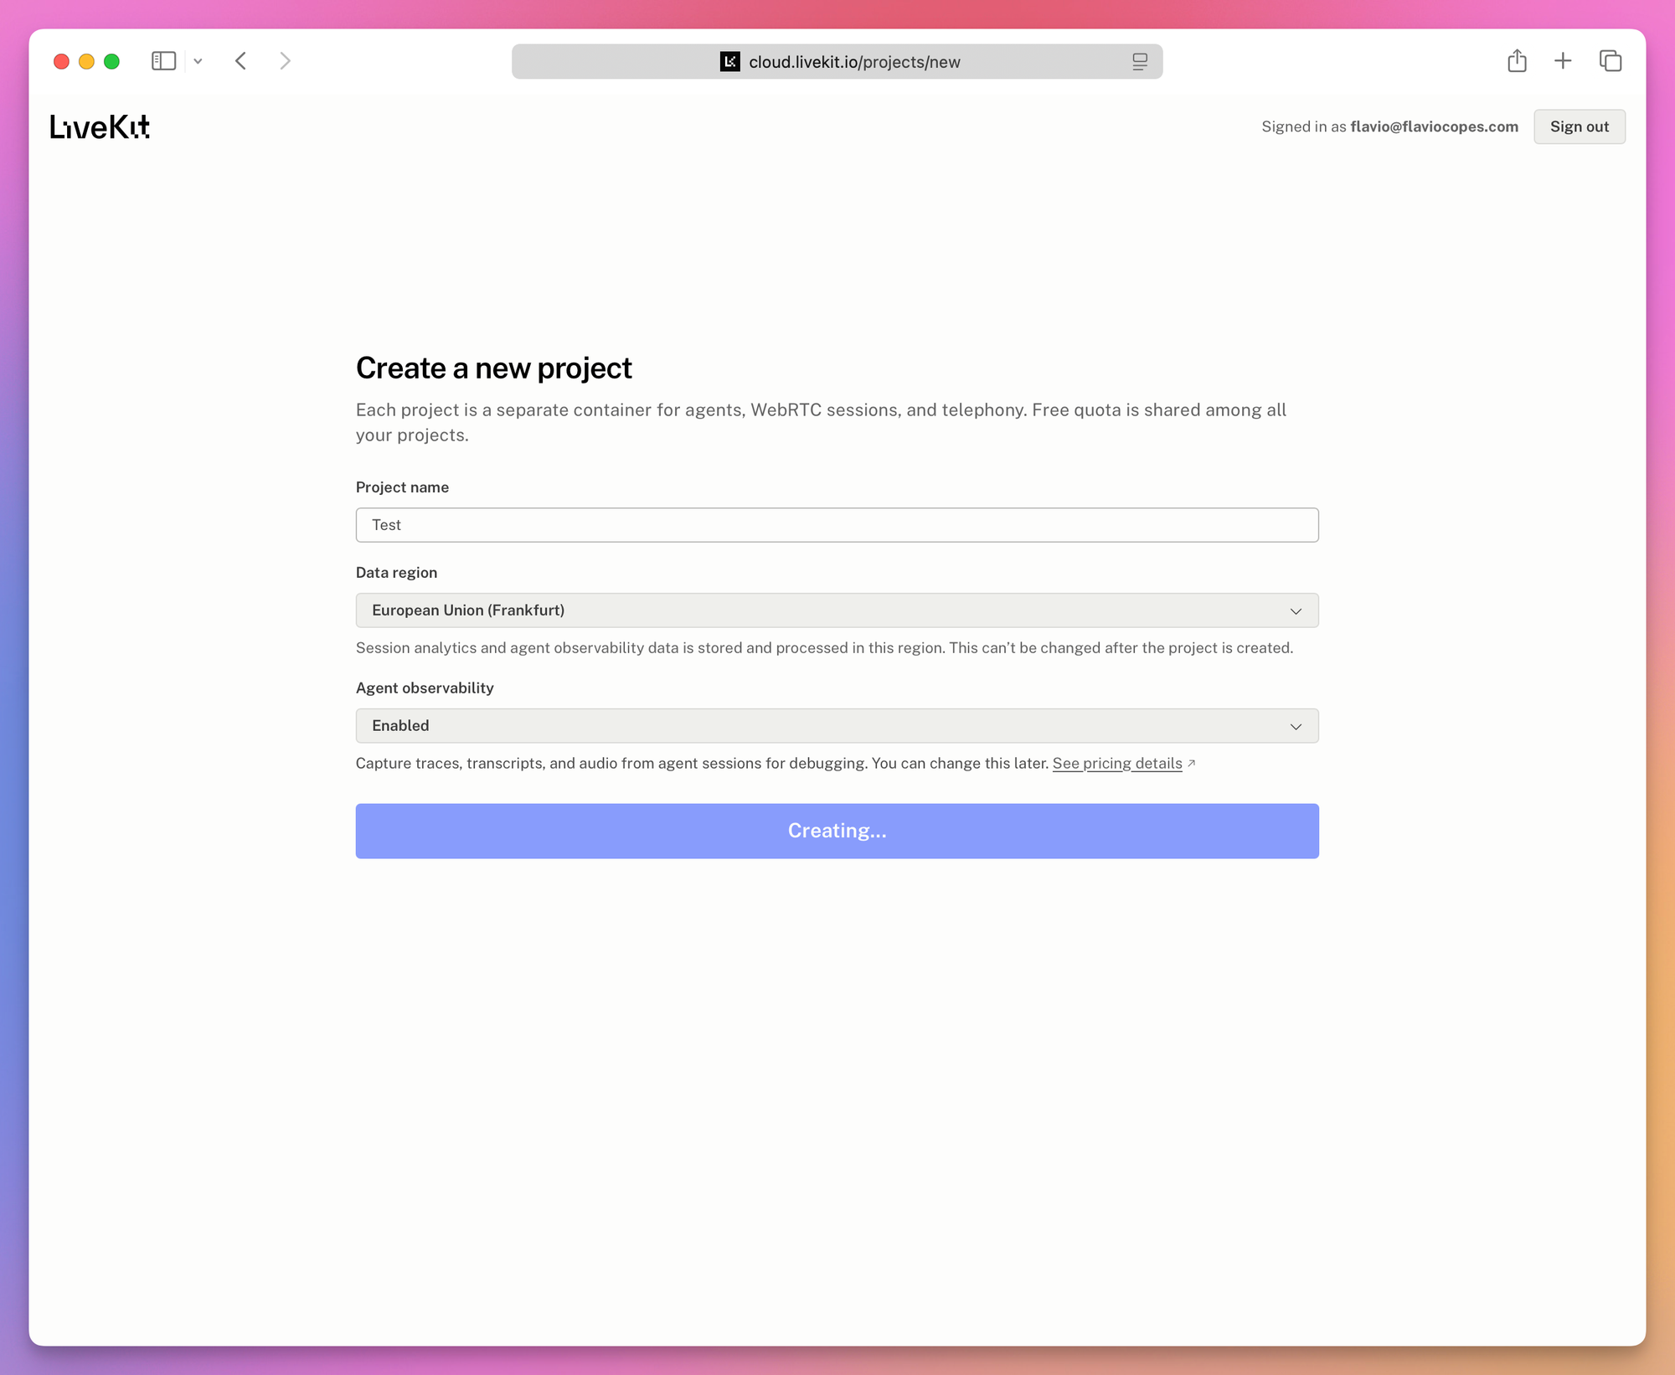Screen dimensions: 1675x1375
Task: Show tab overview icon
Action: tap(1611, 60)
